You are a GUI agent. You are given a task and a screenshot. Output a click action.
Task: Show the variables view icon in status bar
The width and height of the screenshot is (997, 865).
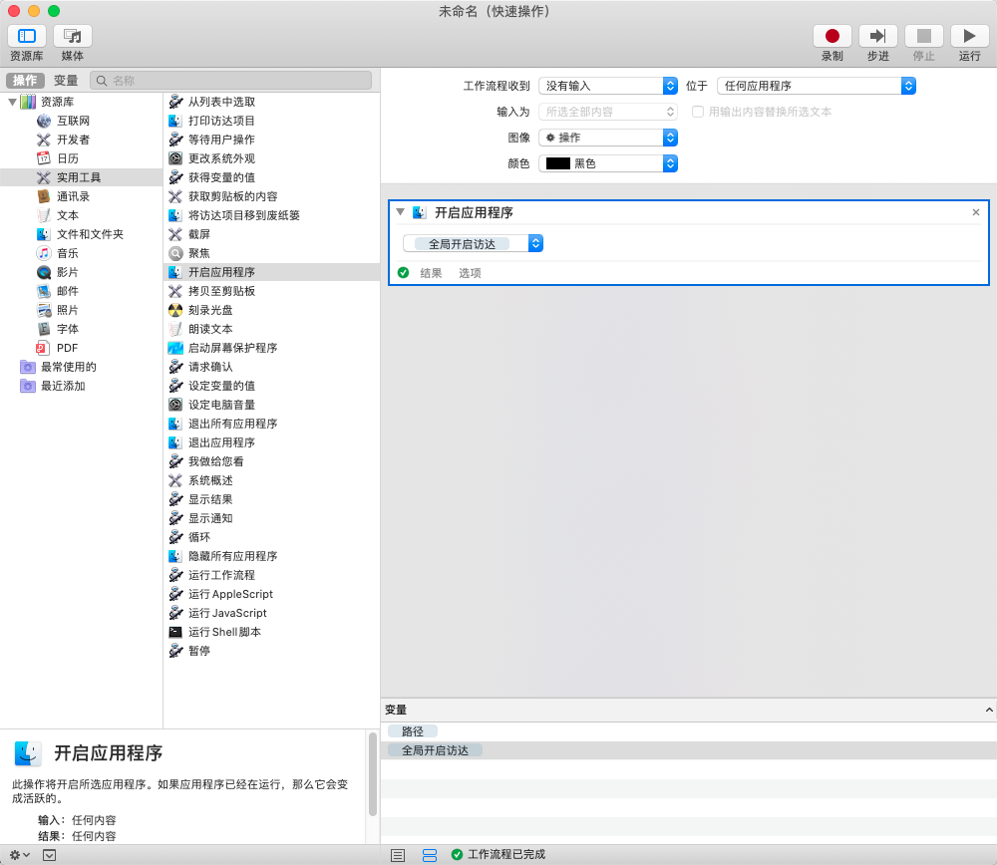pyautogui.click(x=430, y=855)
